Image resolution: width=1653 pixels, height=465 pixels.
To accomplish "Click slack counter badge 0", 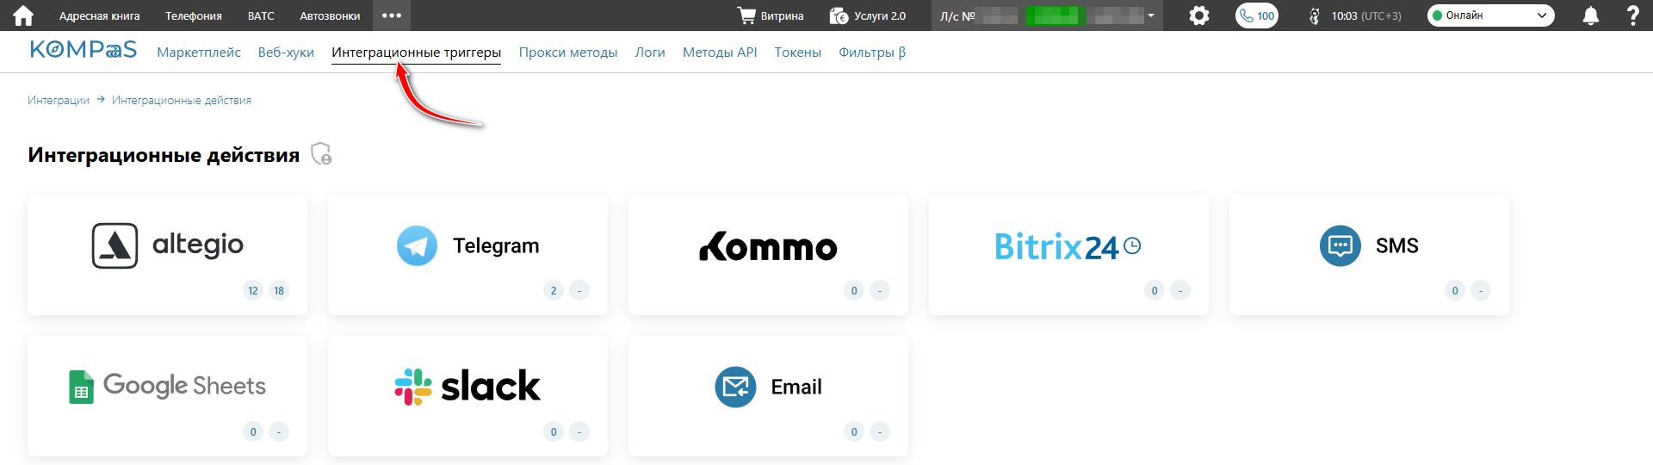I will (x=554, y=431).
